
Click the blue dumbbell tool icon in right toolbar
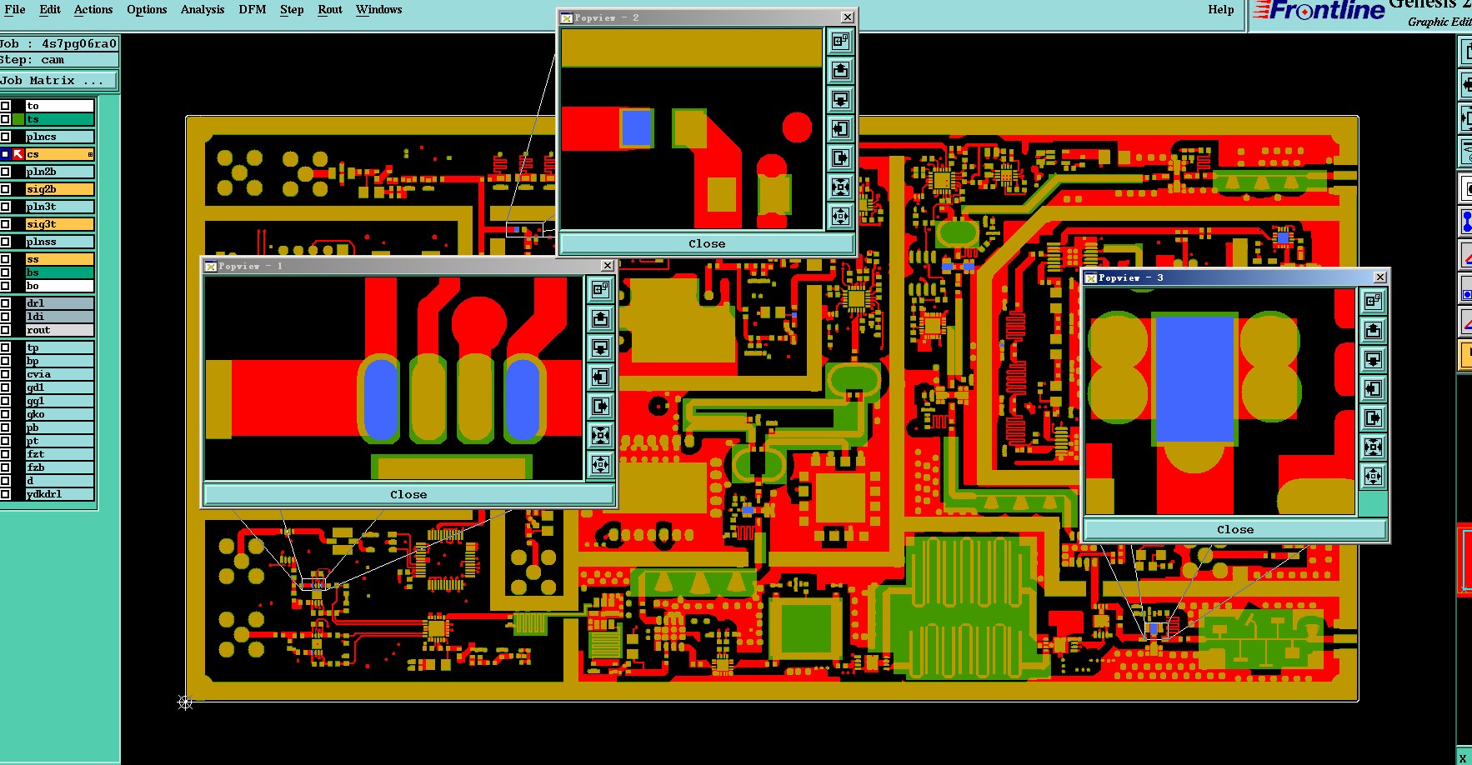[x=1466, y=222]
